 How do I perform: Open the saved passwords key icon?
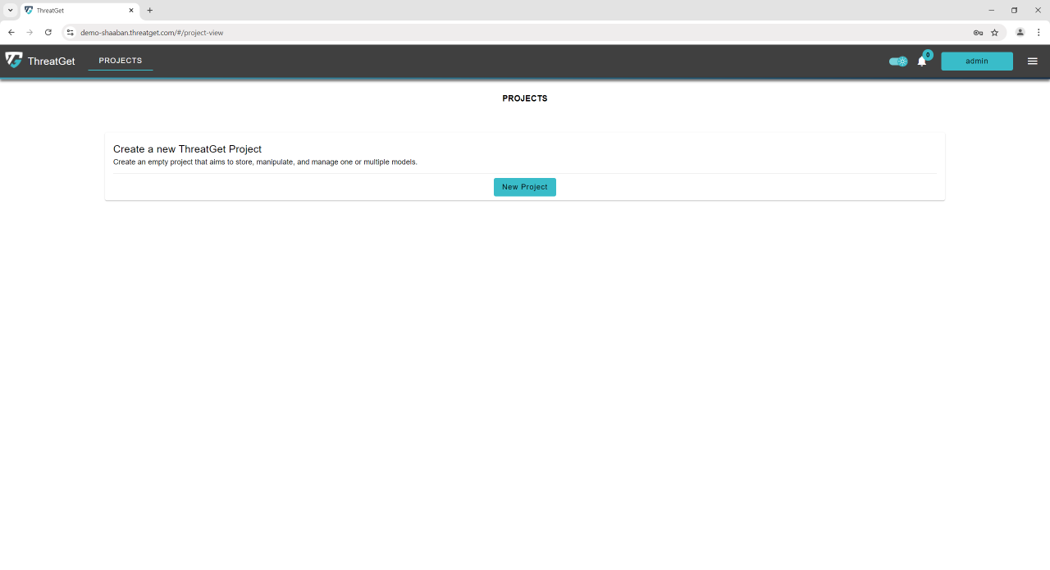click(978, 33)
